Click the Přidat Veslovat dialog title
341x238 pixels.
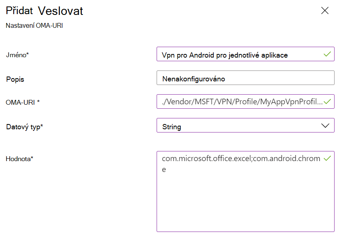[44, 11]
